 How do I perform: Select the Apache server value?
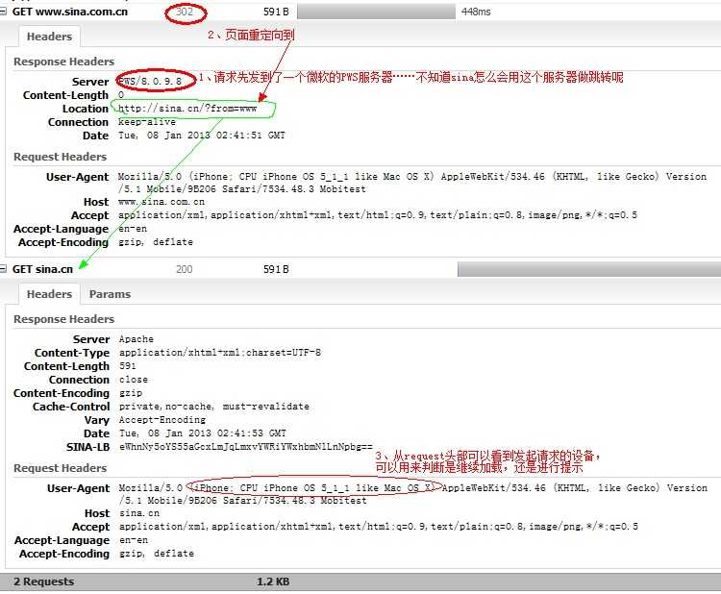(137, 339)
